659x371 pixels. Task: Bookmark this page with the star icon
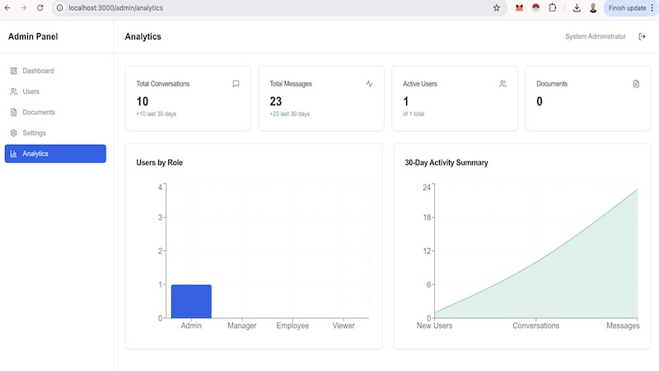(497, 7)
